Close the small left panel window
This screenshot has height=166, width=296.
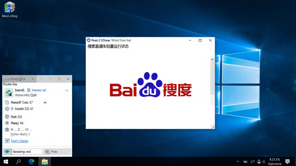pyautogui.click(x=68, y=79)
